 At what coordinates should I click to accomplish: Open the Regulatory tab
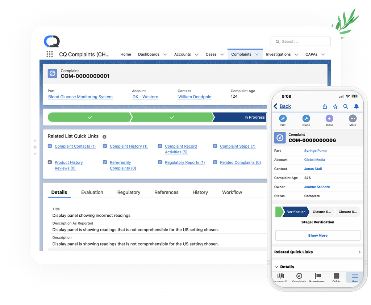click(x=129, y=192)
